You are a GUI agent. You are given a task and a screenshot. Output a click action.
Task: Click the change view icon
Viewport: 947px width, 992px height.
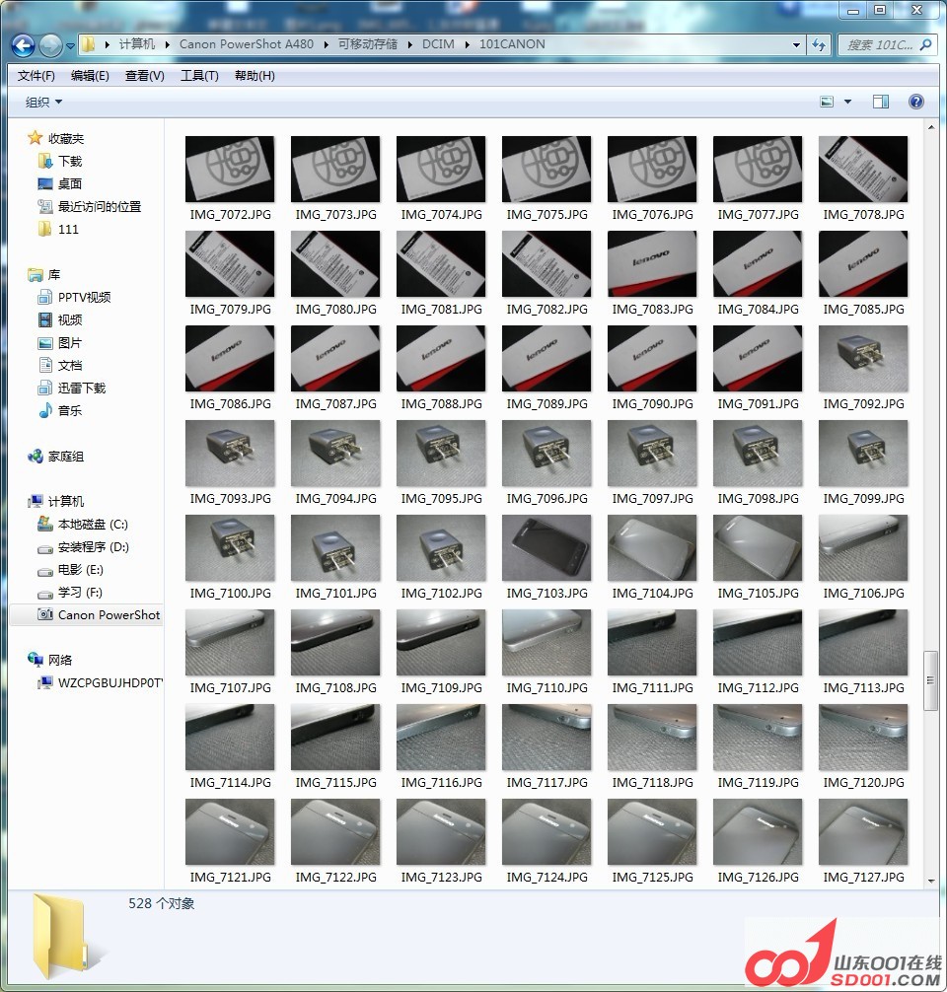click(x=827, y=102)
